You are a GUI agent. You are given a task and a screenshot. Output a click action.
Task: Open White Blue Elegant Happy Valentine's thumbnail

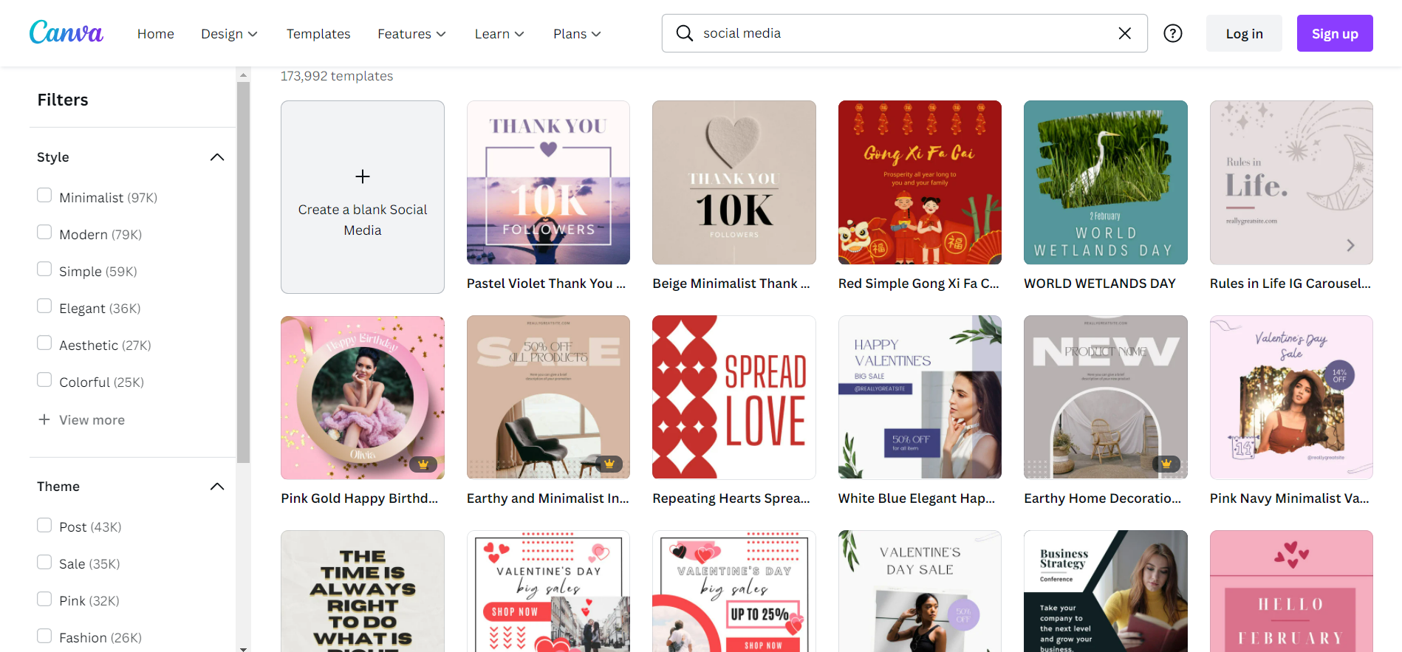coord(920,397)
